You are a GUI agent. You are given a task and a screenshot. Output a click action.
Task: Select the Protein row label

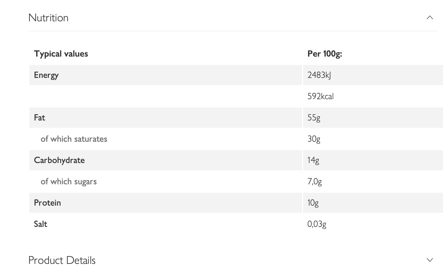point(47,203)
